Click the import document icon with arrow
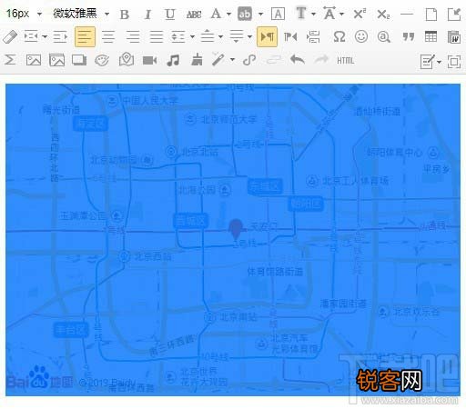The width and height of the screenshot is (466, 409). (454, 15)
